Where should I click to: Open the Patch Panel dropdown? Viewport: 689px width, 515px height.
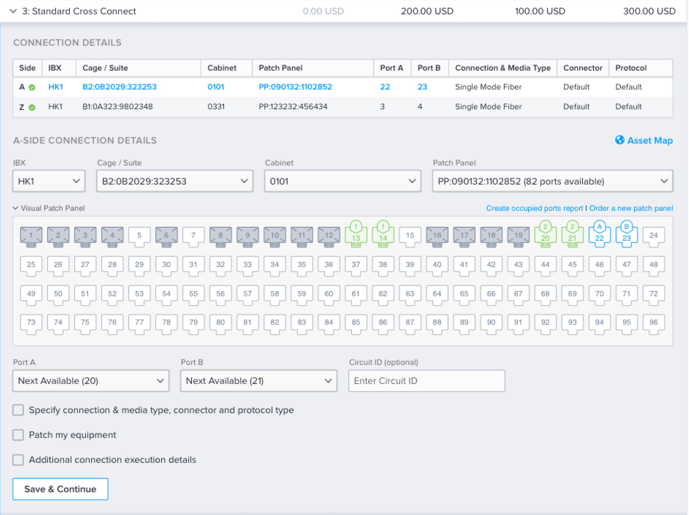(x=552, y=181)
